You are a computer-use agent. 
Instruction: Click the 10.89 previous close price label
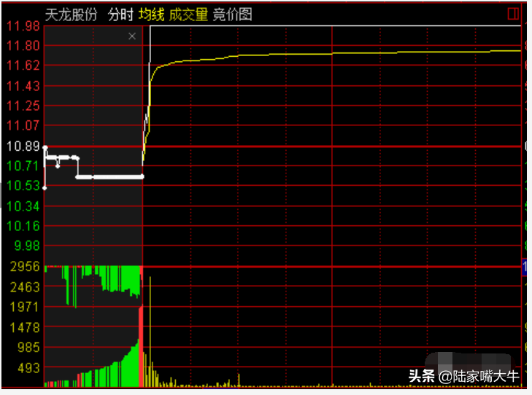[23, 146]
